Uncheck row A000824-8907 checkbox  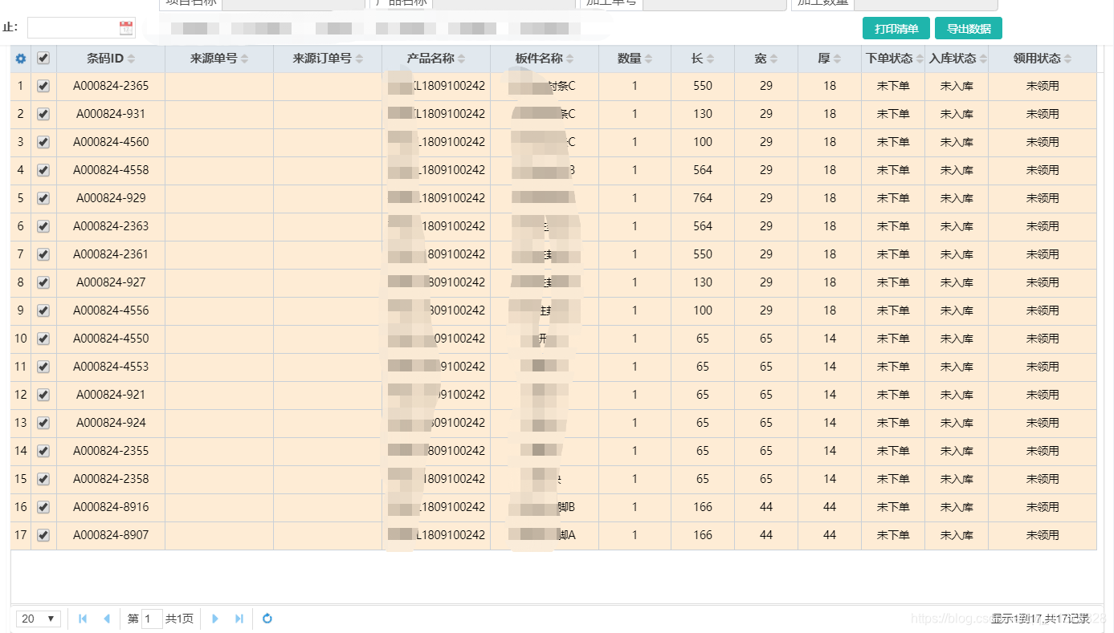(x=43, y=535)
